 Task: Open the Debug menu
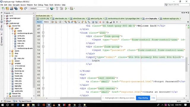41,5
